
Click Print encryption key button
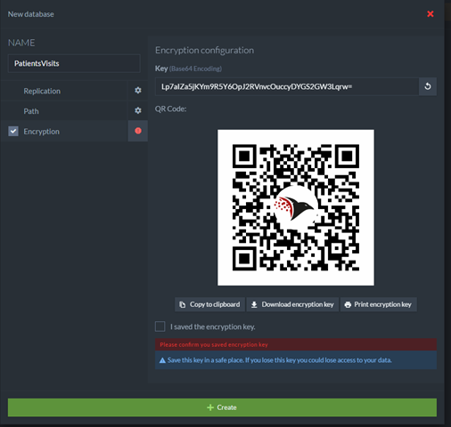pyautogui.click(x=379, y=304)
